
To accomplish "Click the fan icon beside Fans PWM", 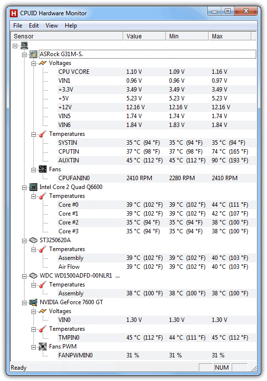I will (x=43, y=347).
